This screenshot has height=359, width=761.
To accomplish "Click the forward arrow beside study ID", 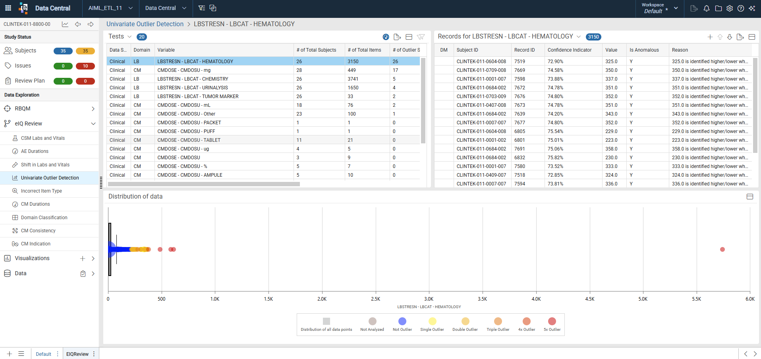I will [91, 24].
